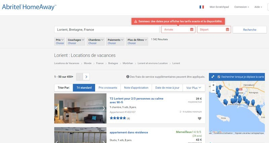
Task: Sort by Prix croissants
Action: pos(108,88)
